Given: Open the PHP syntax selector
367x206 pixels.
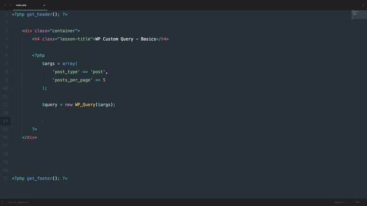Looking at the screenshot, I should click(x=358, y=202).
